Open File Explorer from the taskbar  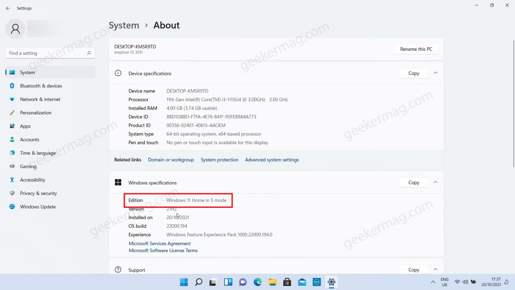pyautogui.click(x=273, y=282)
